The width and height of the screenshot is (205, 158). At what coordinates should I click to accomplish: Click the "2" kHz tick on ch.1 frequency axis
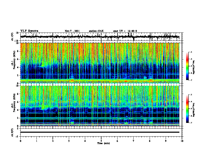click(18, 75)
